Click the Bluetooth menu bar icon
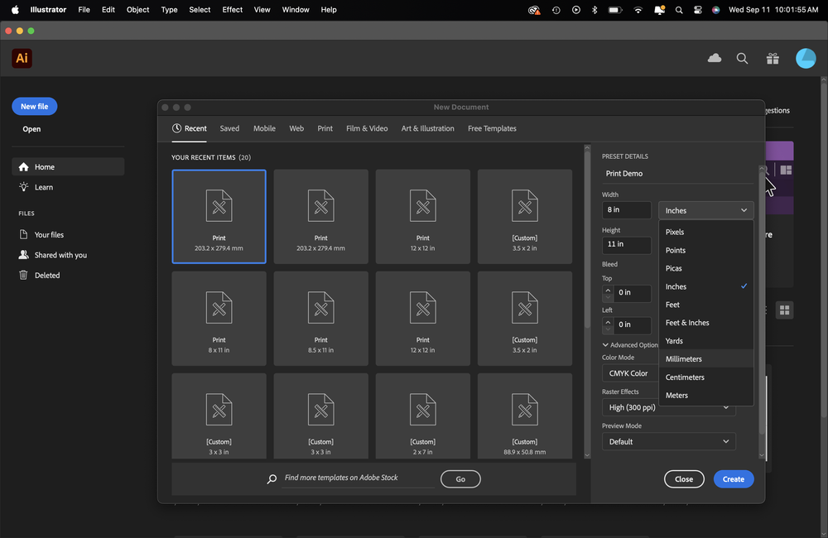Image resolution: width=828 pixels, height=538 pixels. click(x=595, y=10)
